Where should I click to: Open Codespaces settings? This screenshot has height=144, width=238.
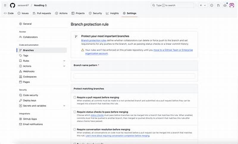point(42,77)
